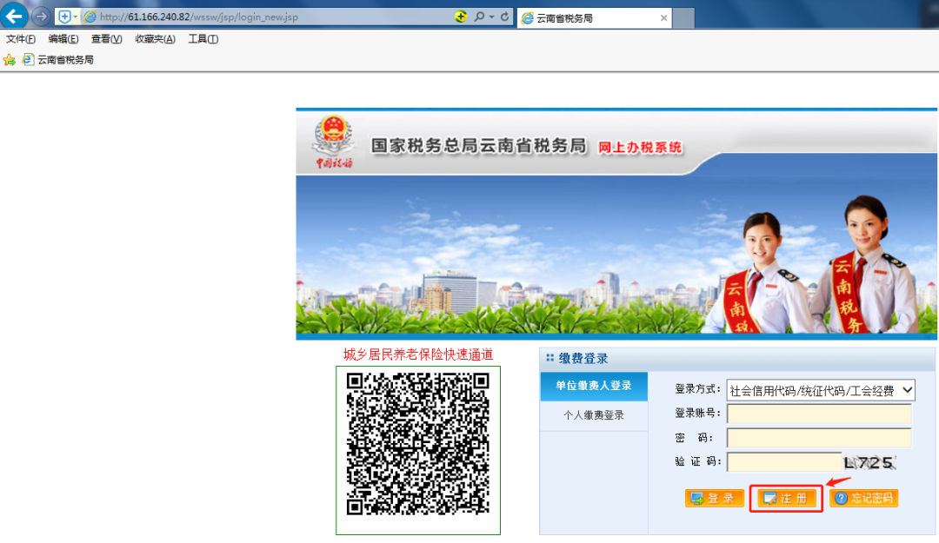Open the 登录方式 dropdown
This screenshot has width=939, height=543.
[821, 390]
